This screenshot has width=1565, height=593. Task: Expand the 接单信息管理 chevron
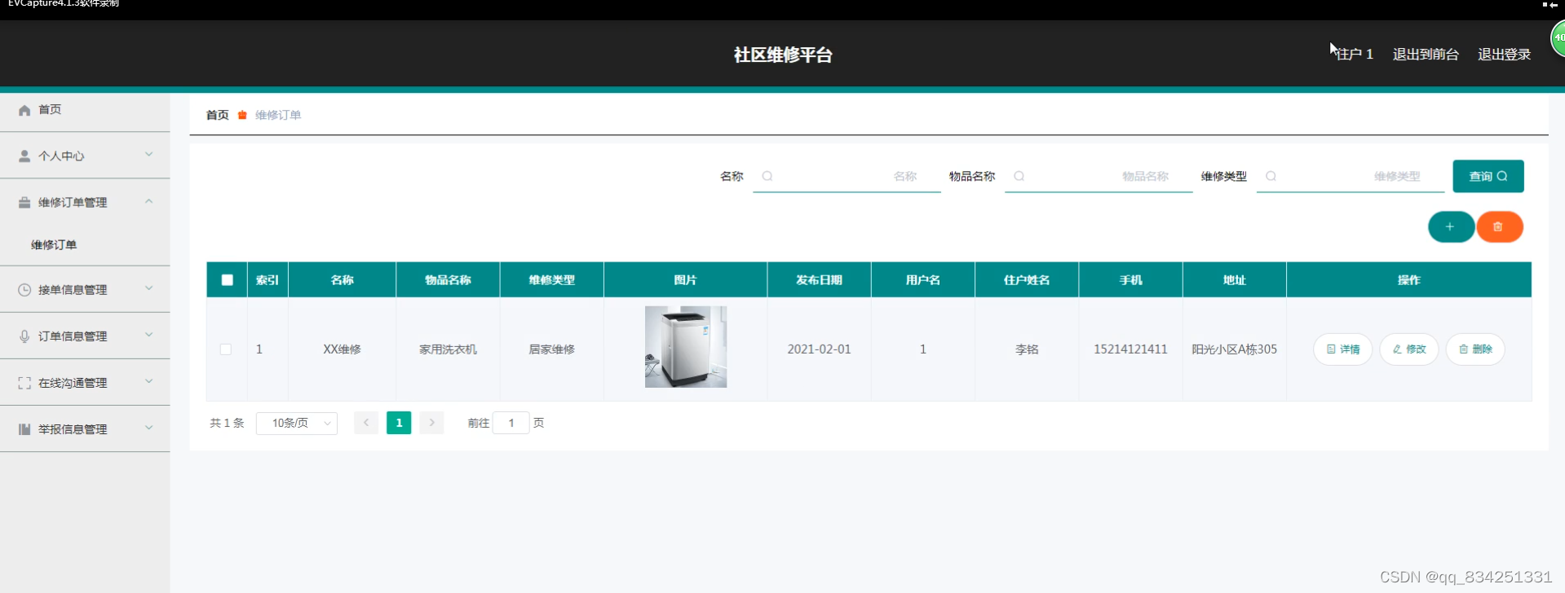tap(148, 288)
